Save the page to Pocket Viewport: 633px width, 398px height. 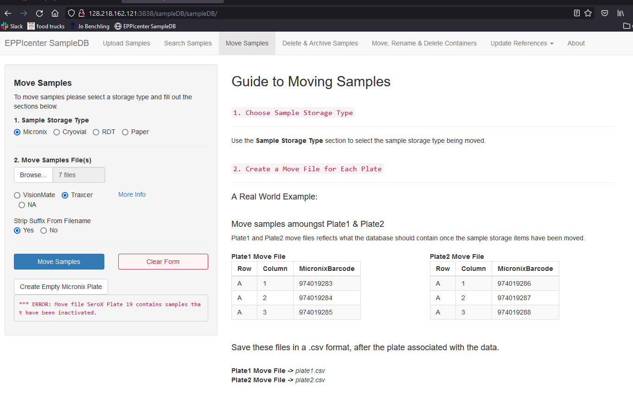[x=604, y=13]
